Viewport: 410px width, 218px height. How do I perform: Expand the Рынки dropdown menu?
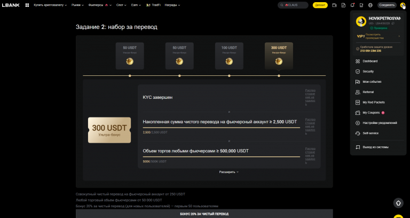point(77,5)
